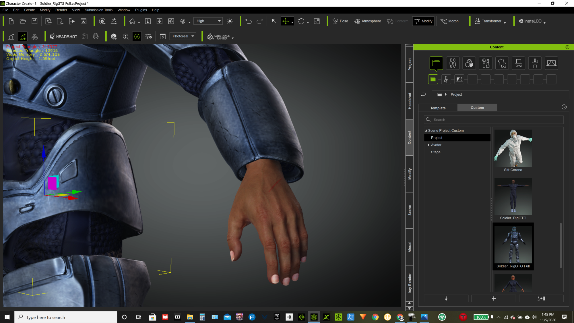This screenshot has height=323, width=574.
Task: Select the Stage content category icon
Action: tap(551, 63)
